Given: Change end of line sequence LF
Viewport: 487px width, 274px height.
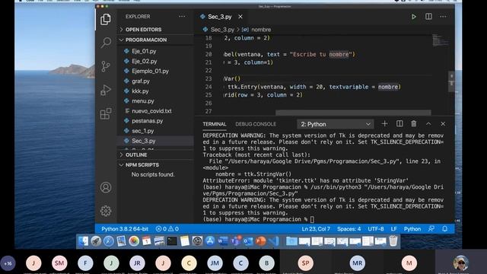Looking at the screenshot, I should (394, 229).
